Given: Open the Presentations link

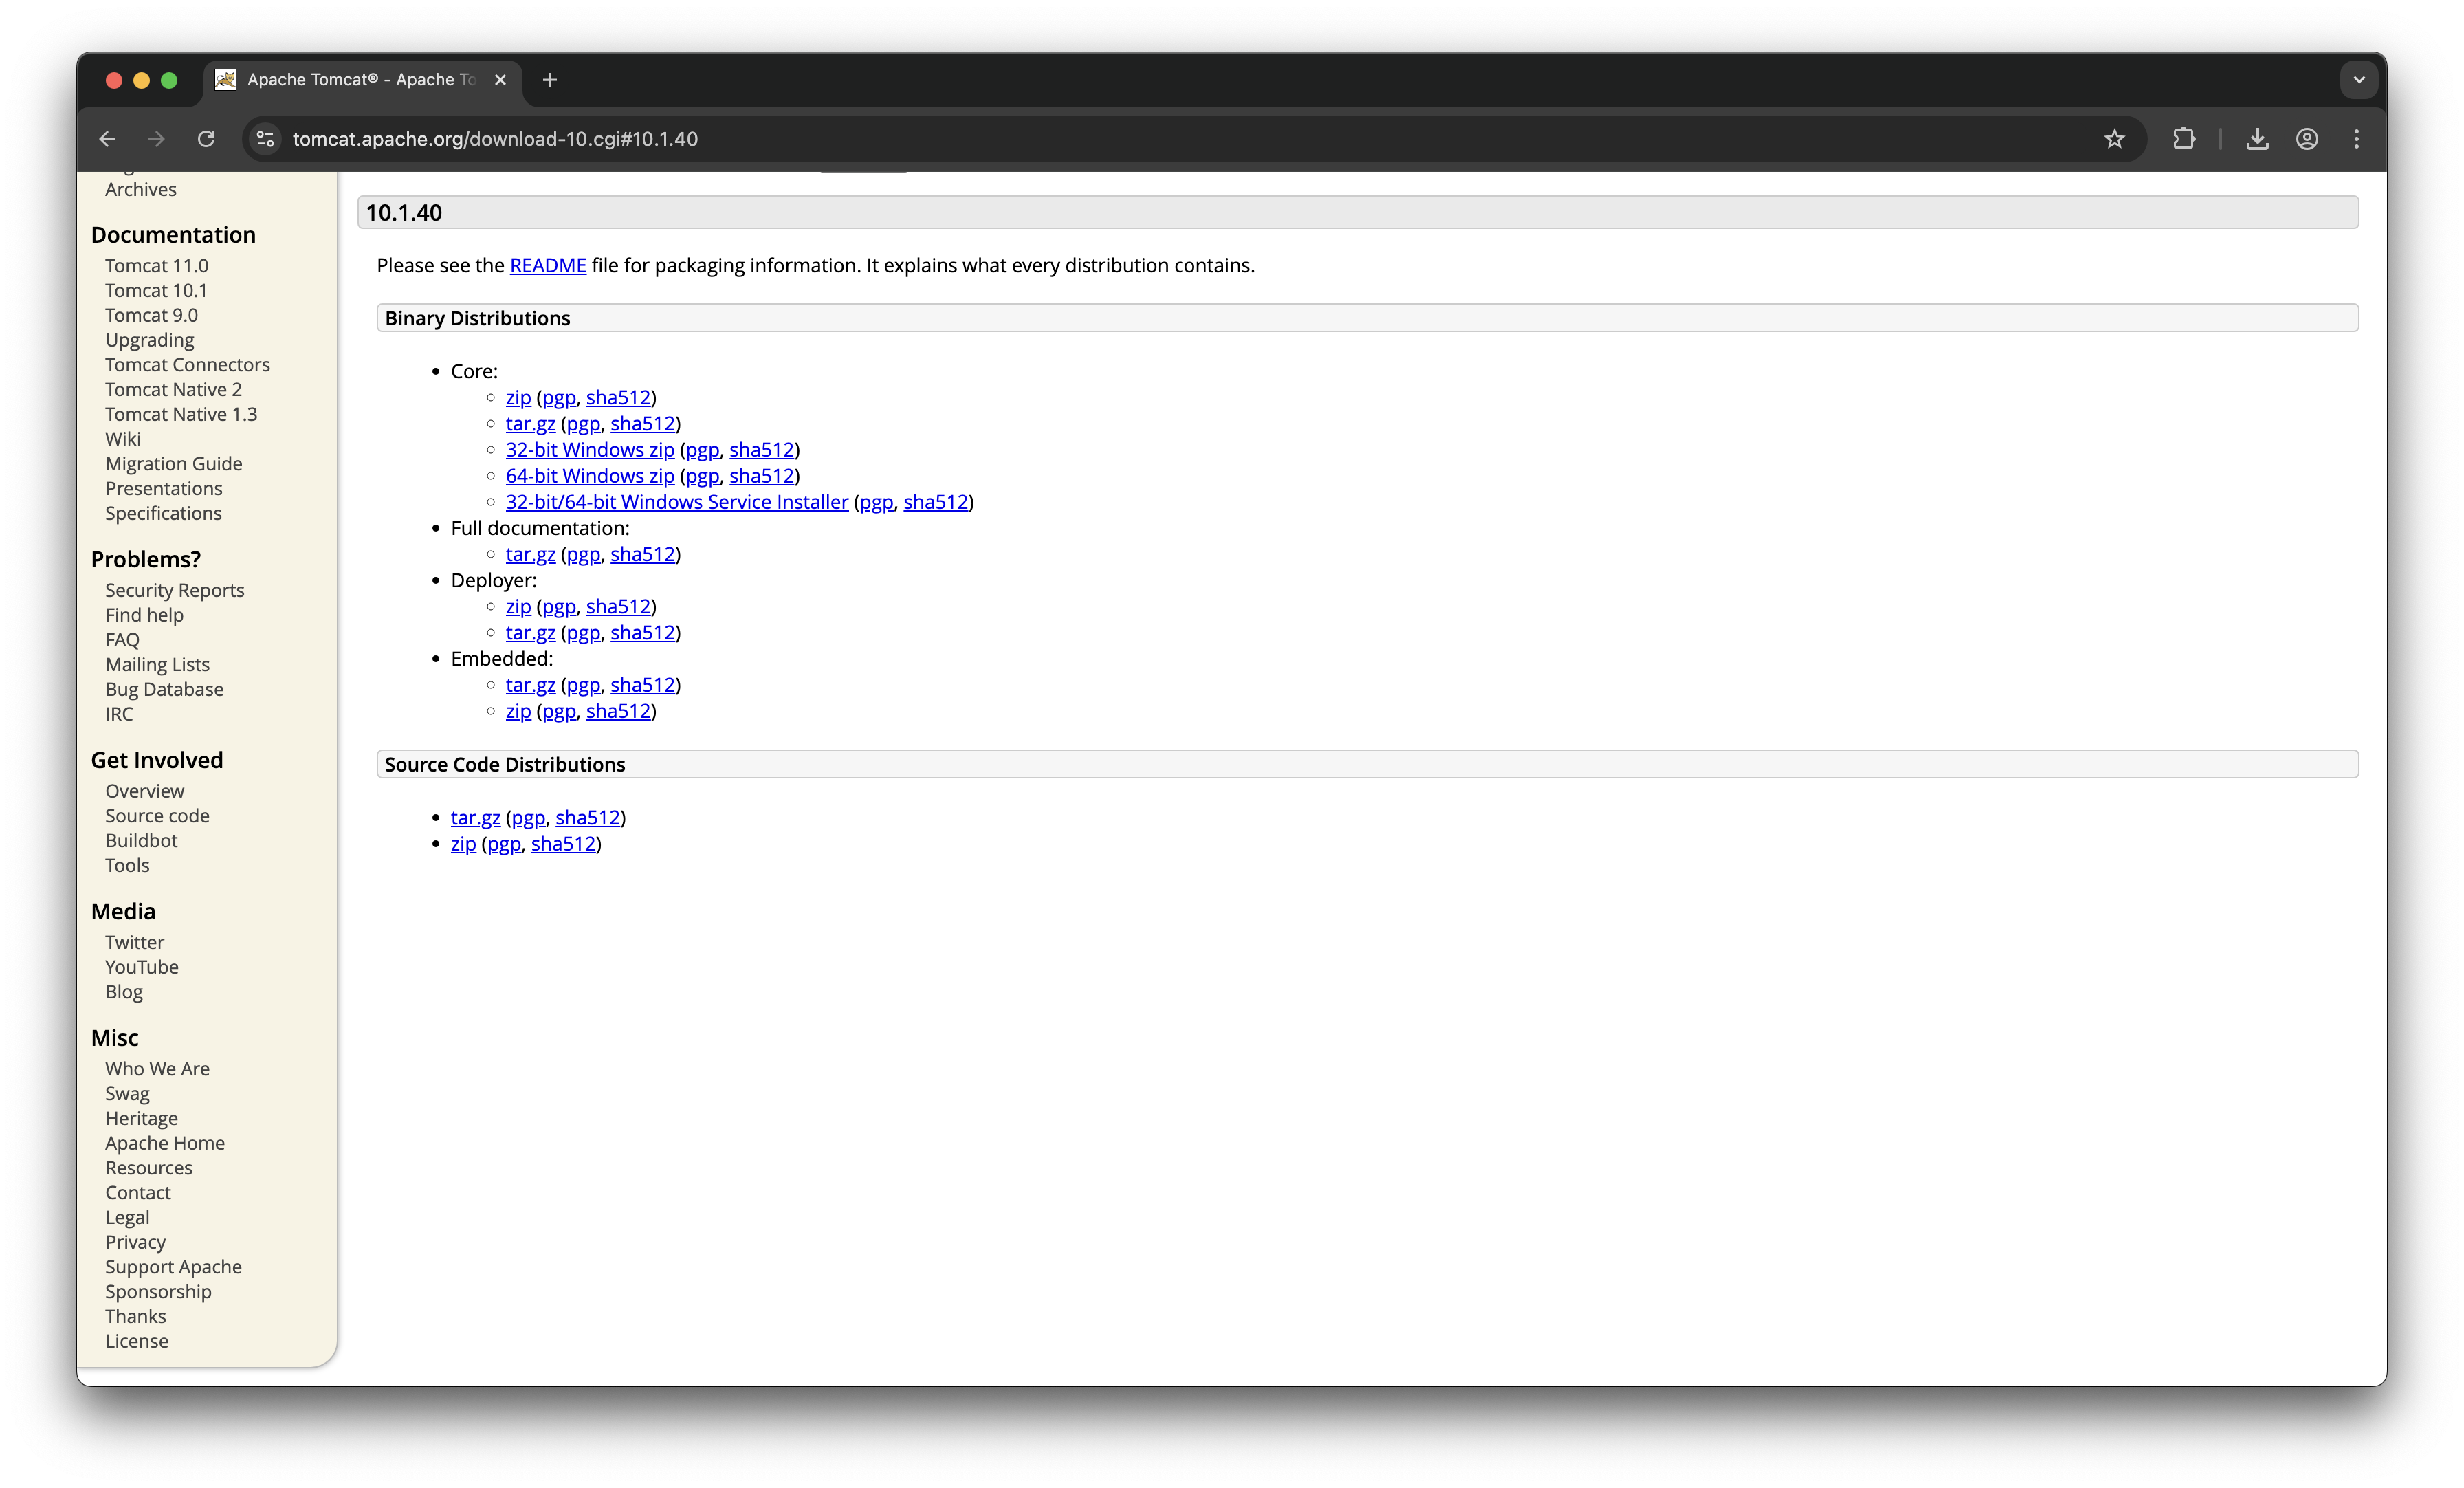Looking at the screenshot, I should pos(164,488).
